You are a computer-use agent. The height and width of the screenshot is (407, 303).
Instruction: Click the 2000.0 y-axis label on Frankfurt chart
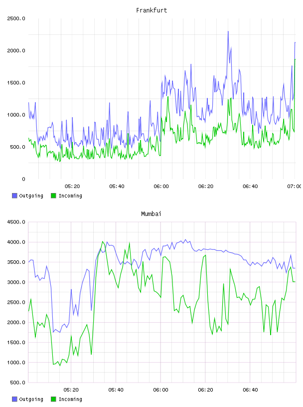tap(16, 50)
